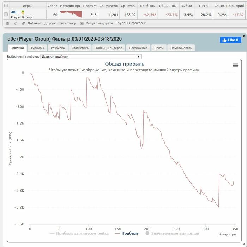Open the Группы игроков dropdown
The height and width of the screenshot is (247, 247).
(131, 23)
